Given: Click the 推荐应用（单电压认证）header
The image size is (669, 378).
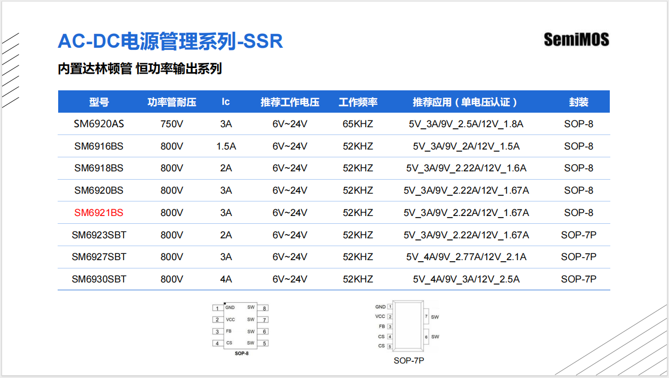Looking at the screenshot, I should (x=466, y=102).
